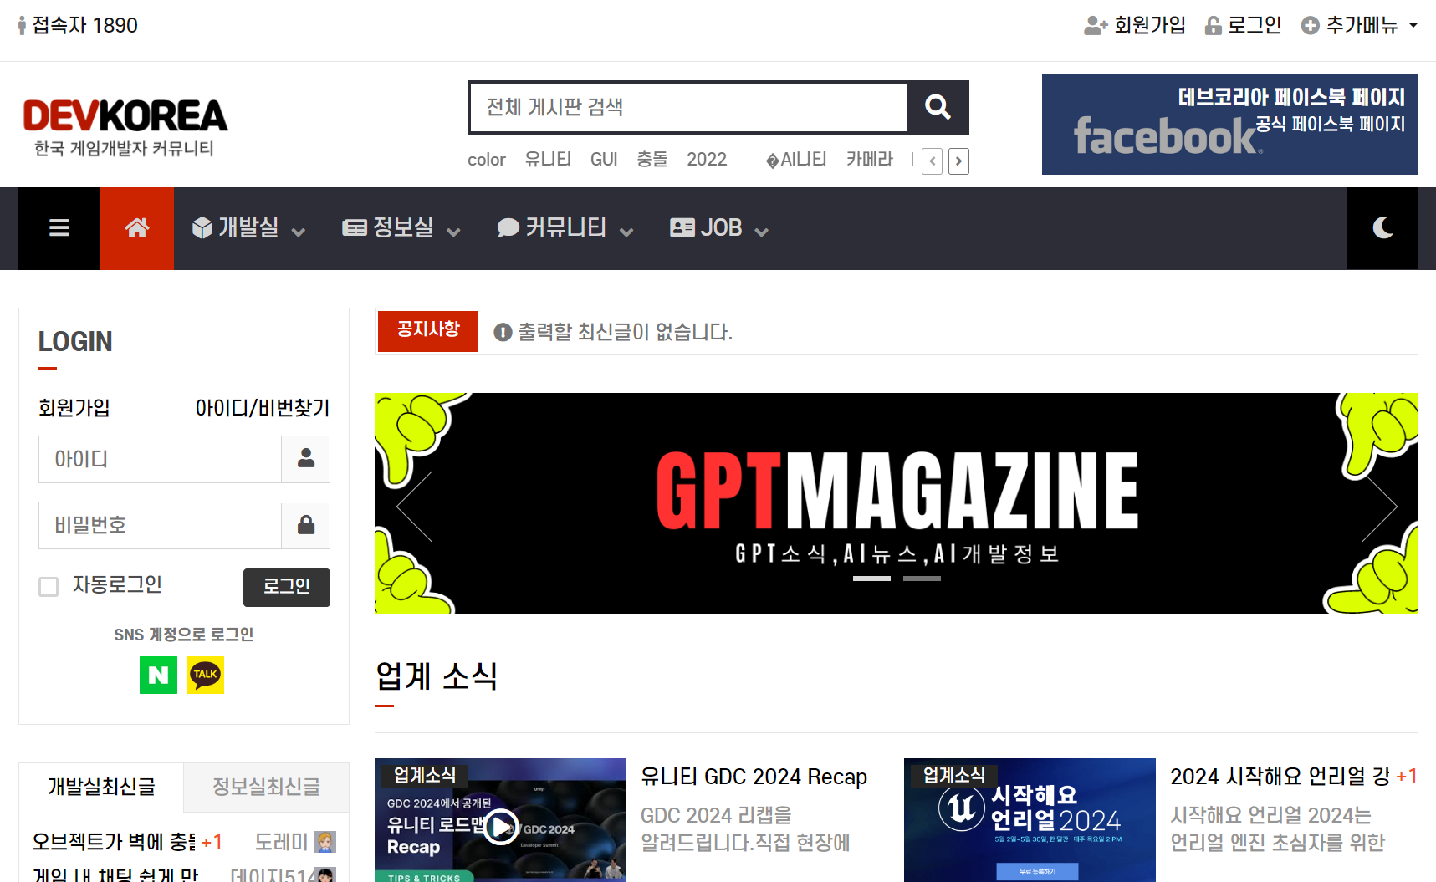Image resolution: width=1436 pixels, height=882 pixels.
Task: Expand the 추가메뉴 dropdown
Action: [x=1359, y=25]
